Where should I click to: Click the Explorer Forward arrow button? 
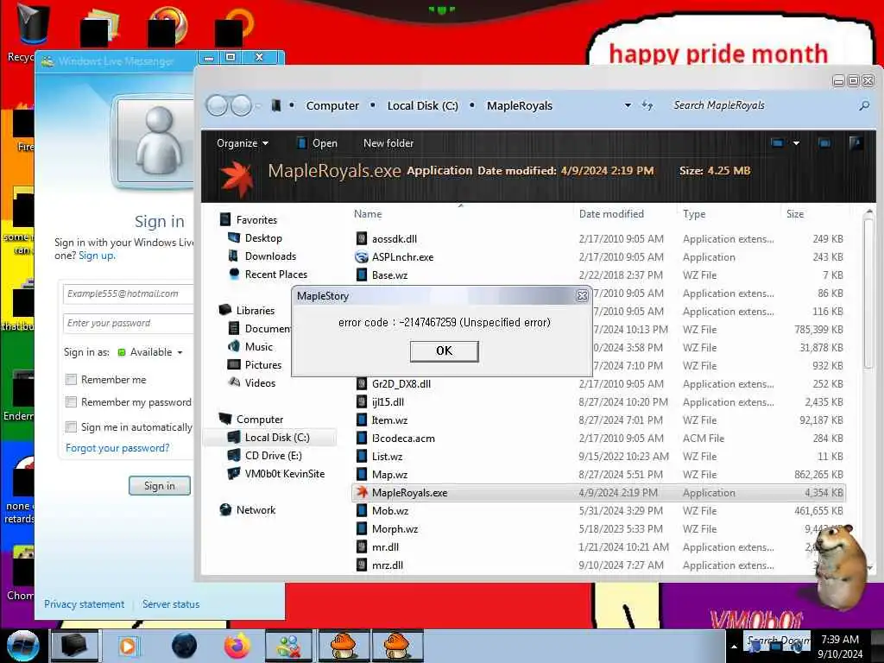[242, 105]
